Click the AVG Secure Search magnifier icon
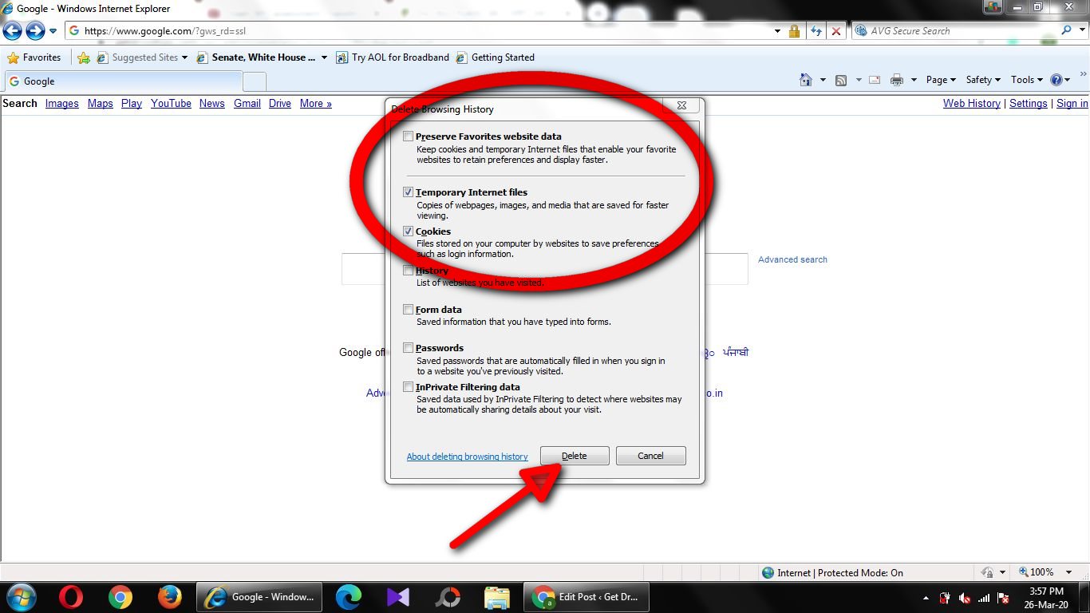 pyautogui.click(x=1067, y=30)
